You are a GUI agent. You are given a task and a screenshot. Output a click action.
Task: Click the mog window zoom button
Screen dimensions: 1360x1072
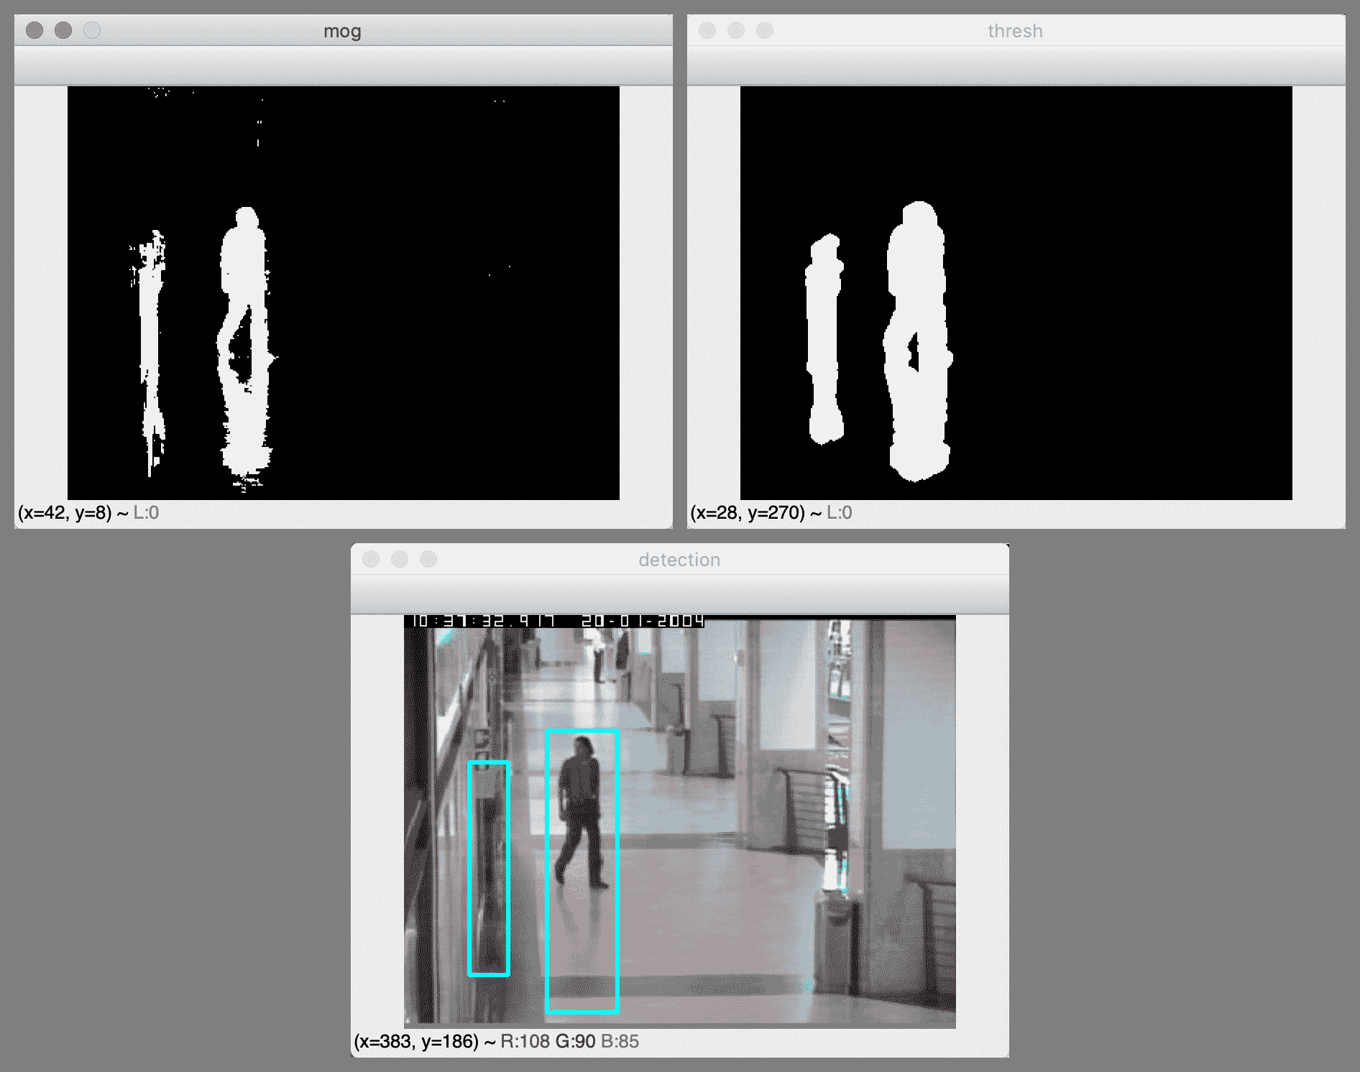tap(92, 30)
